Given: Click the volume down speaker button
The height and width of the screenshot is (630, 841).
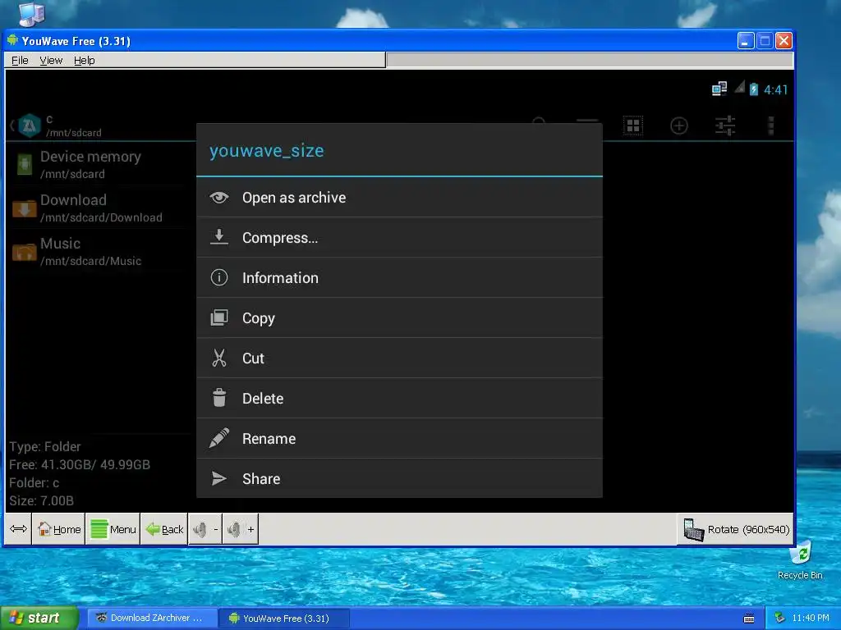Looking at the screenshot, I should [205, 529].
